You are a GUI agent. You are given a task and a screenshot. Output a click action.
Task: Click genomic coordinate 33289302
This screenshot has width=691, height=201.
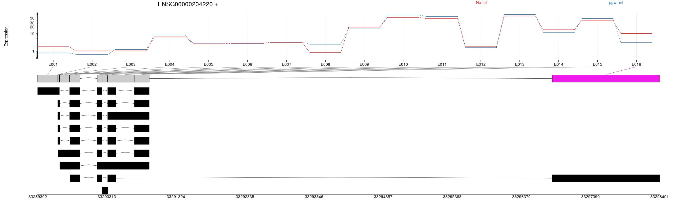37,197
